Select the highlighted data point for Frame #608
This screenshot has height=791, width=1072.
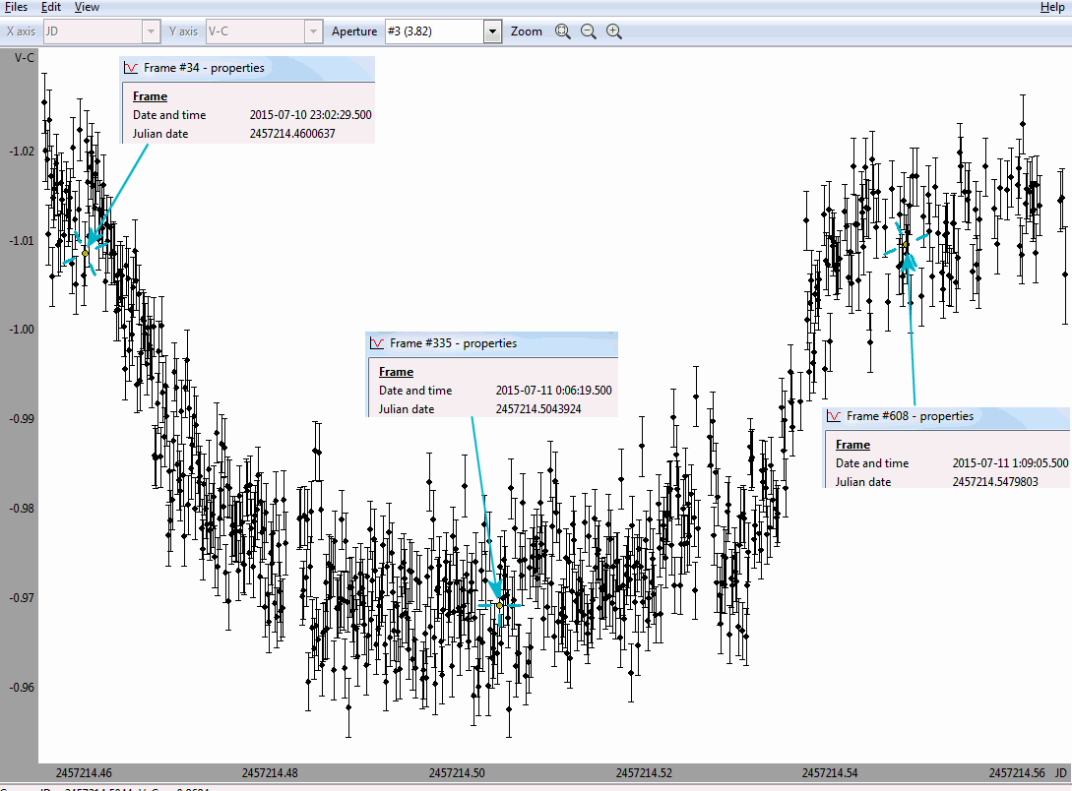pyautogui.click(x=907, y=245)
